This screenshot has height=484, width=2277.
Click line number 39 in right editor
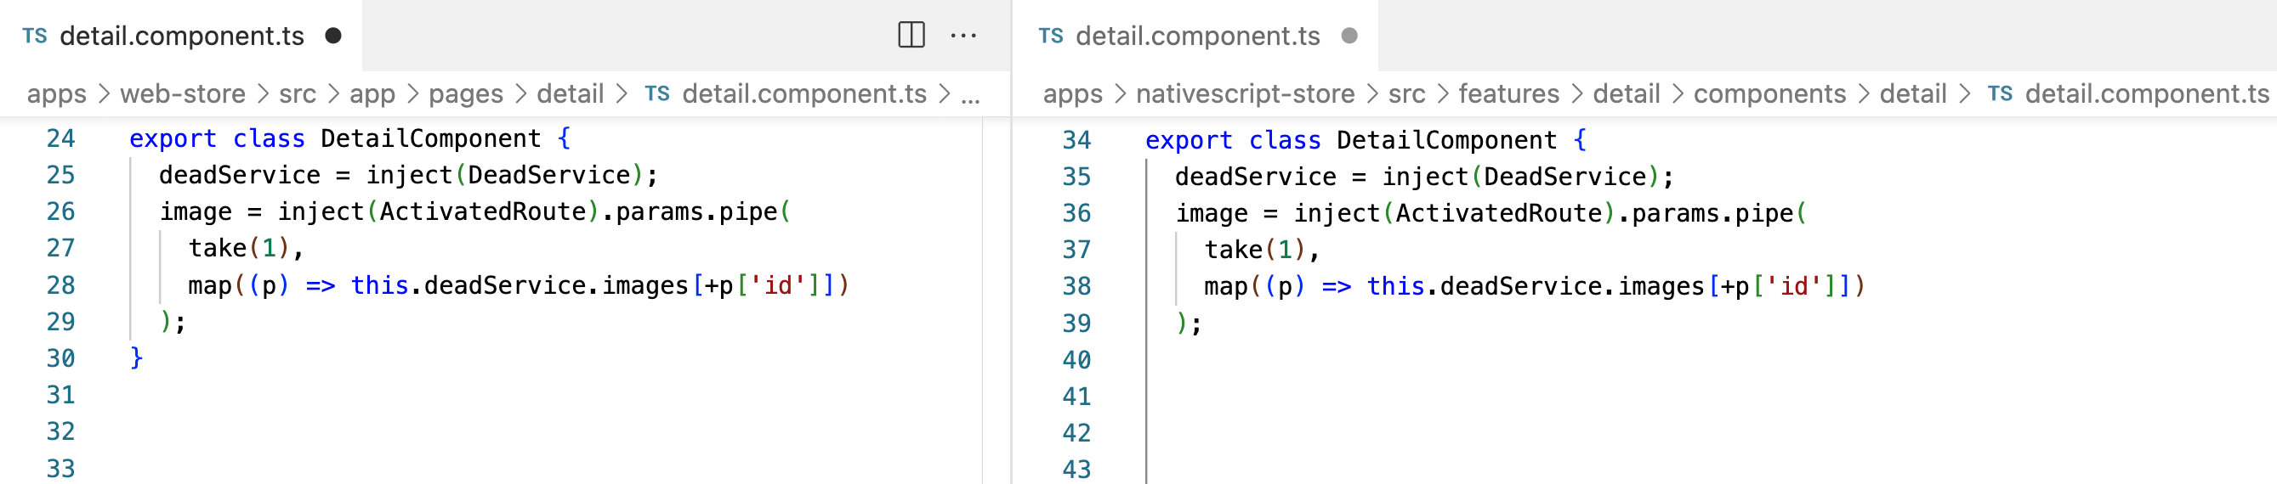coord(1076,324)
